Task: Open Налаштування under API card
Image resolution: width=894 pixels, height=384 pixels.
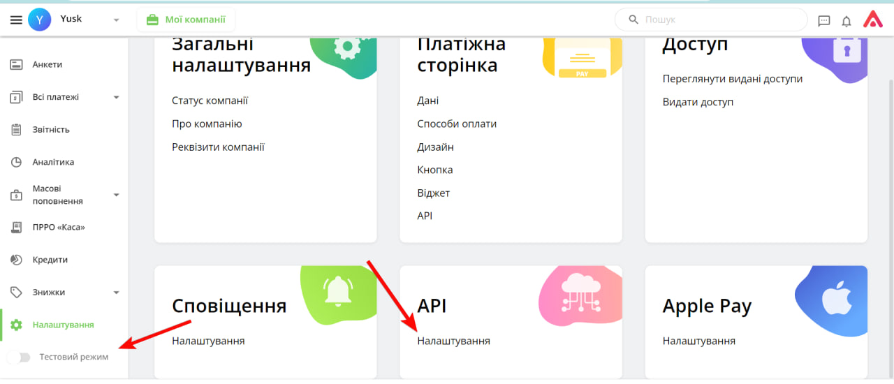Action: [453, 341]
